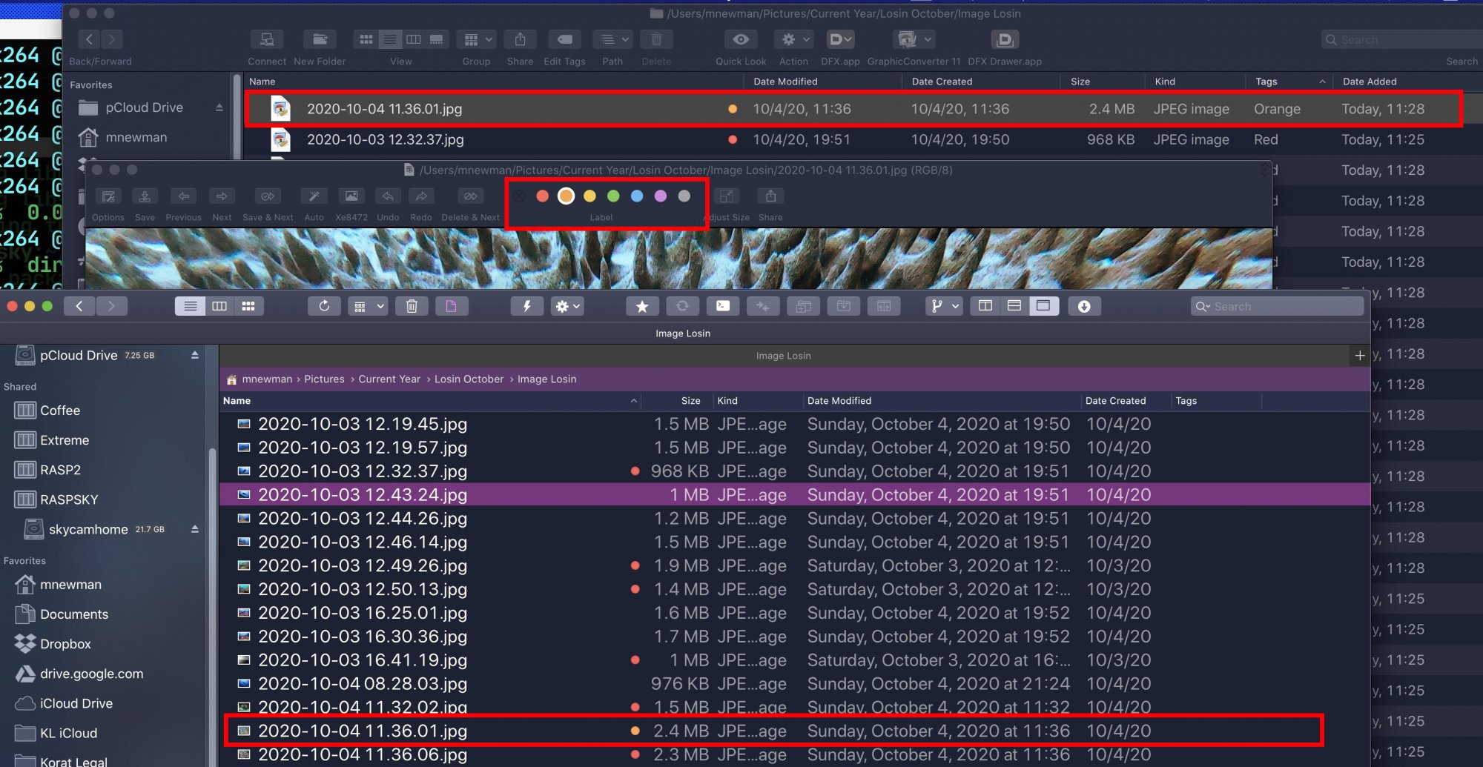Image resolution: width=1483 pixels, height=767 pixels.
Task: Open Edit Tags in the Finder toolbar
Action: [564, 39]
